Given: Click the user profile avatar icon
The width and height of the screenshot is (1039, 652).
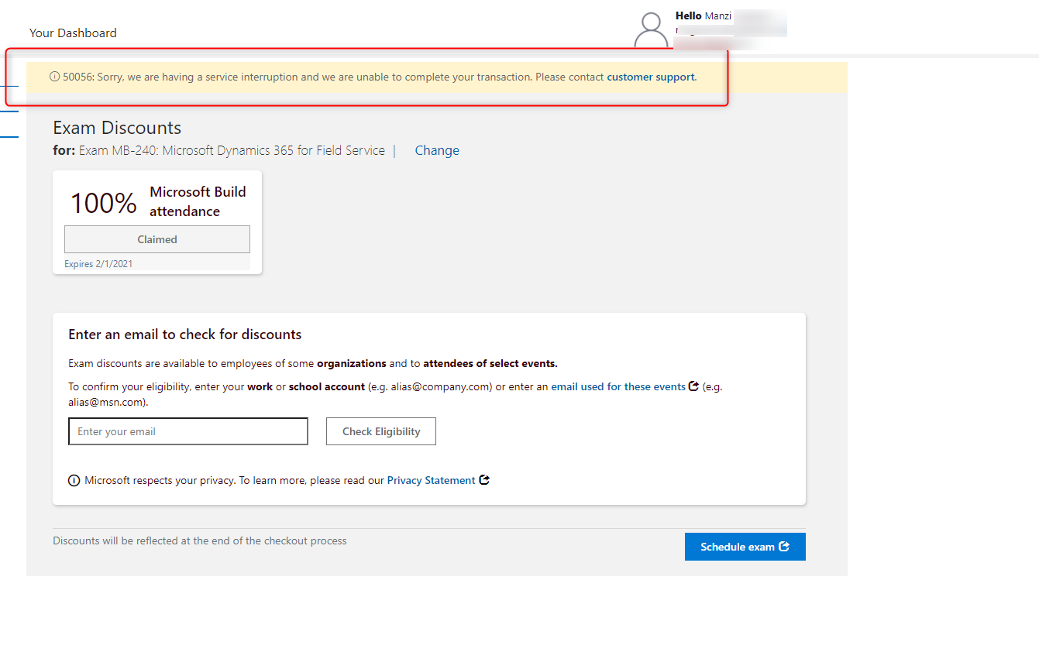Looking at the screenshot, I should [651, 31].
